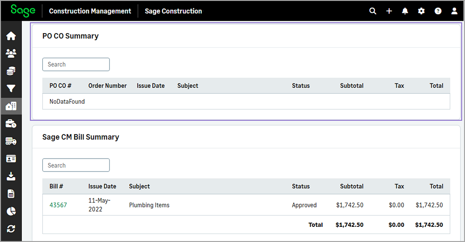
Task: Click the bold Total label in footer row
Action: 316,225
